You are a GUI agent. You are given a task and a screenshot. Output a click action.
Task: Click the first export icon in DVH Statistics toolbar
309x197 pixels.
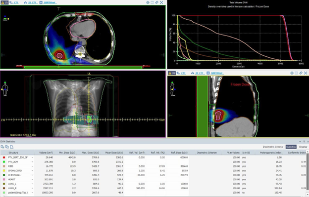pyautogui.click(x=2, y=147)
